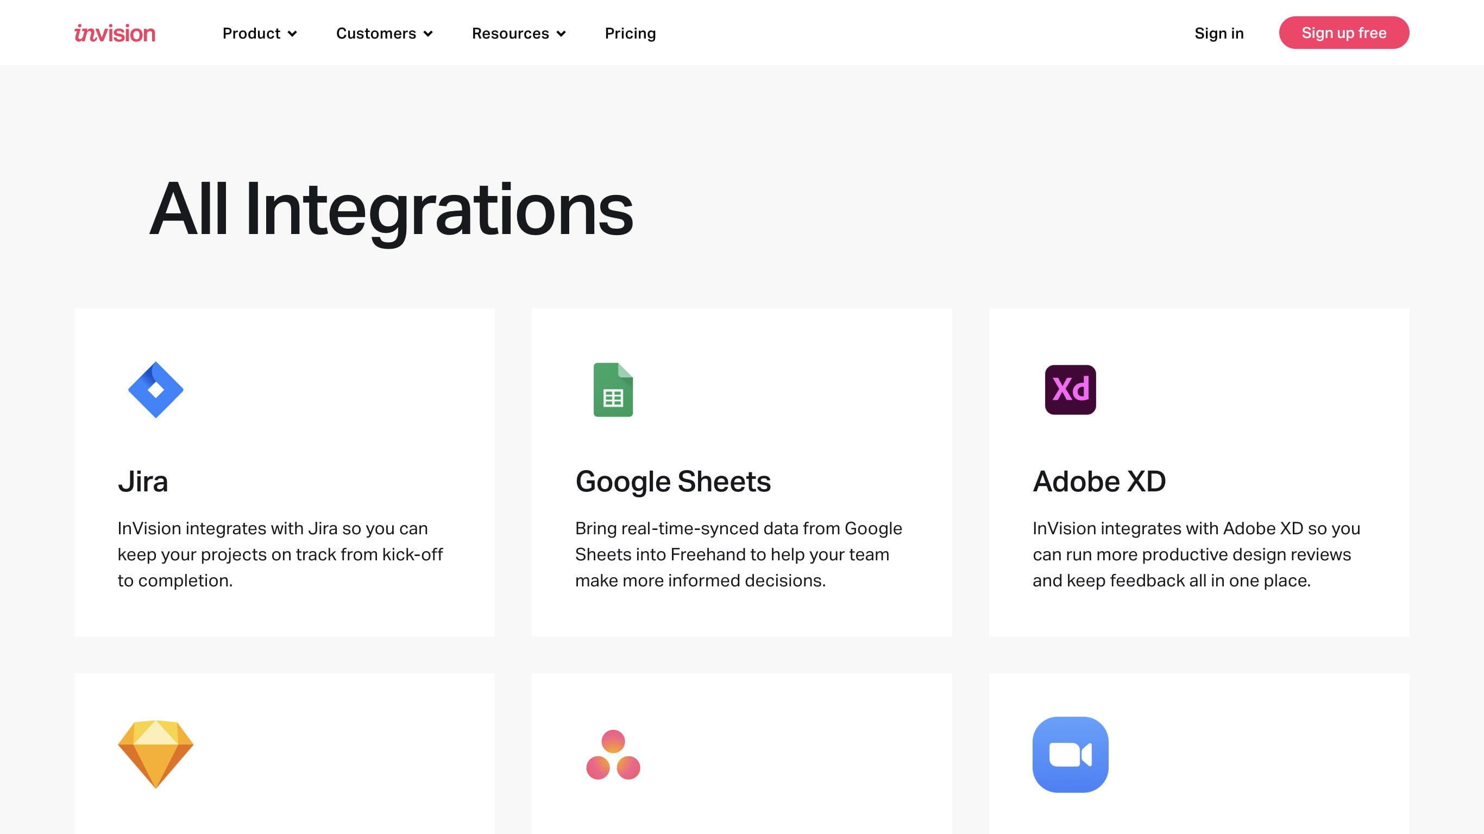
Task: Expand the Resources dropdown menu
Action: [x=519, y=34]
